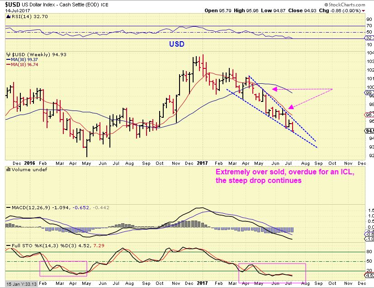Click the '32.7' RSI tag on right axis
Image resolution: width=374 pixels, height=288 pixels.
369,38
